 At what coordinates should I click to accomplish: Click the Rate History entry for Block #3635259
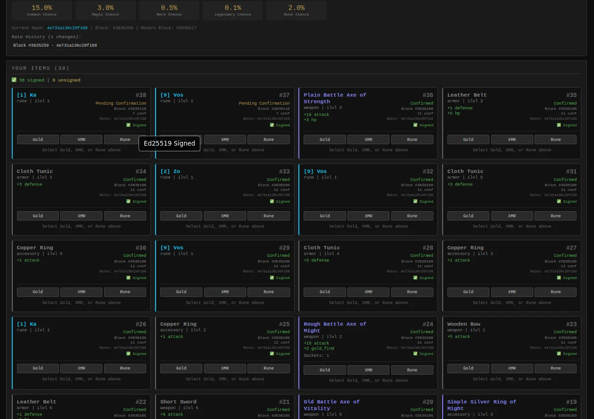coord(55,46)
